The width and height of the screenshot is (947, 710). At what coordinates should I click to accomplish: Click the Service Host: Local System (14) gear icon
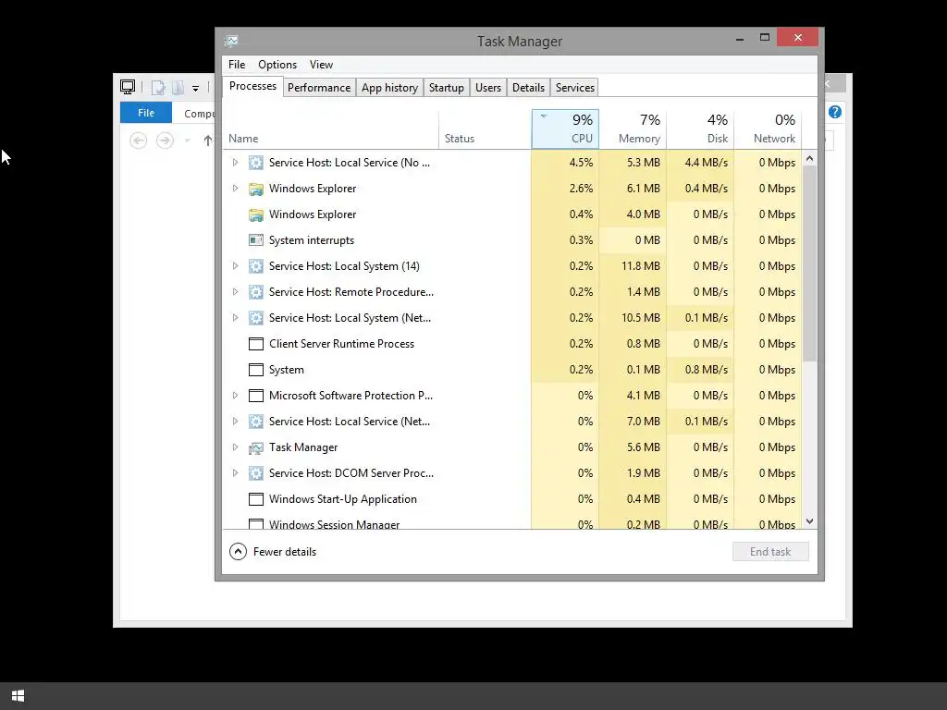coord(256,266)
